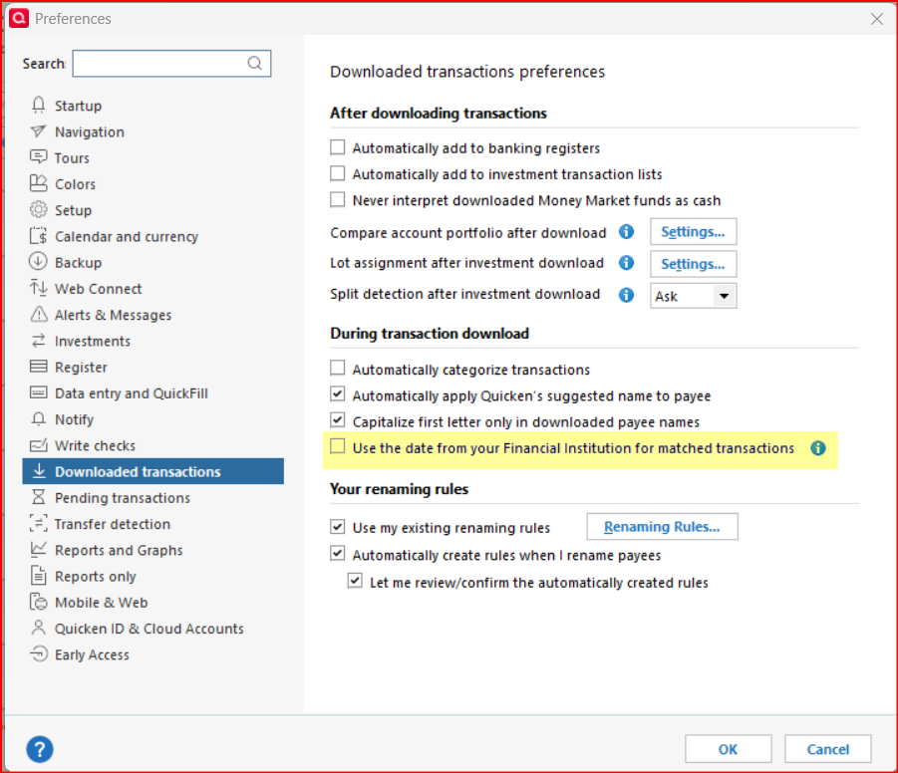Confirm preferences with OK

tap(728, 749)
